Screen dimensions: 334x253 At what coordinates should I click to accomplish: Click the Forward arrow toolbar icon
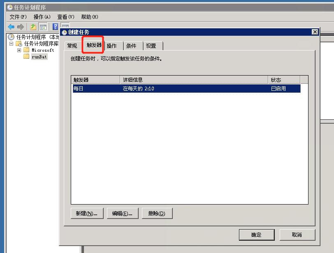tap(20, 27)
